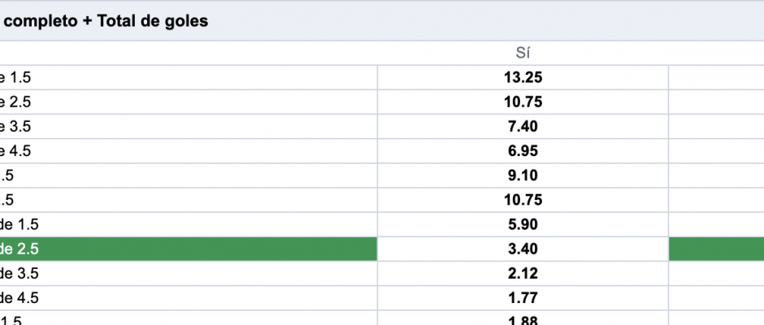Click the 1.77 odds value
Image resolution: width=764 pixels, height=325 pixels.
[x=523, y=297]
